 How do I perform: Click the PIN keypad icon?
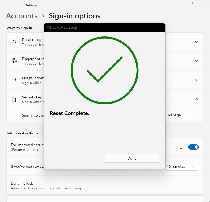[x=14, y=80]
